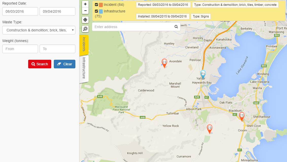The image size is (287, 162).
Task: Select the CD incident marker near Avondale
Action: coord(164,63)
